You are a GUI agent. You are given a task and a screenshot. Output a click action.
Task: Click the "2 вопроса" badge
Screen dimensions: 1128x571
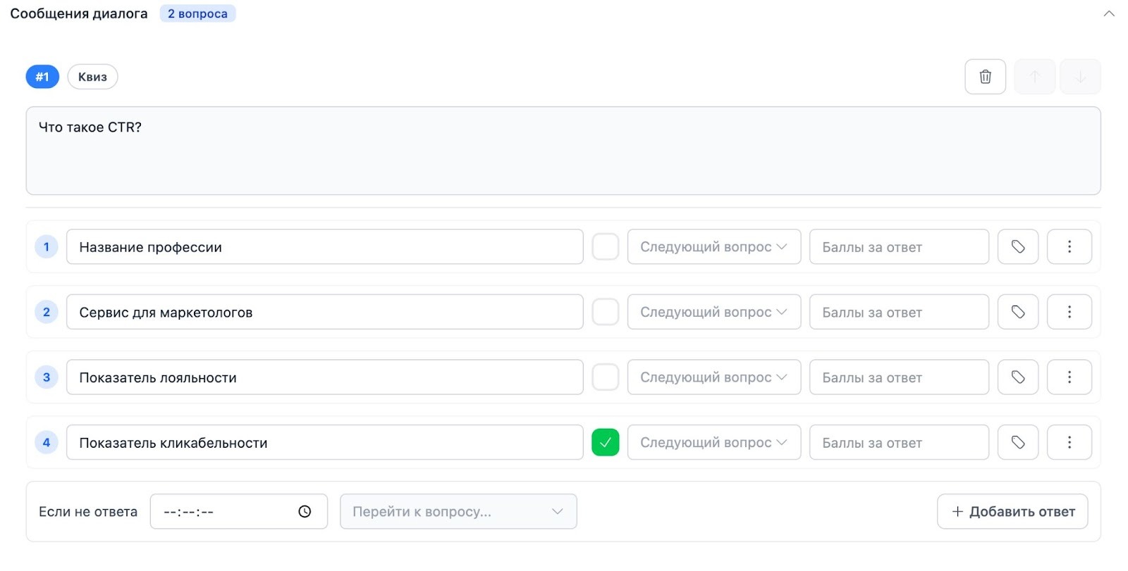[197, 14]
